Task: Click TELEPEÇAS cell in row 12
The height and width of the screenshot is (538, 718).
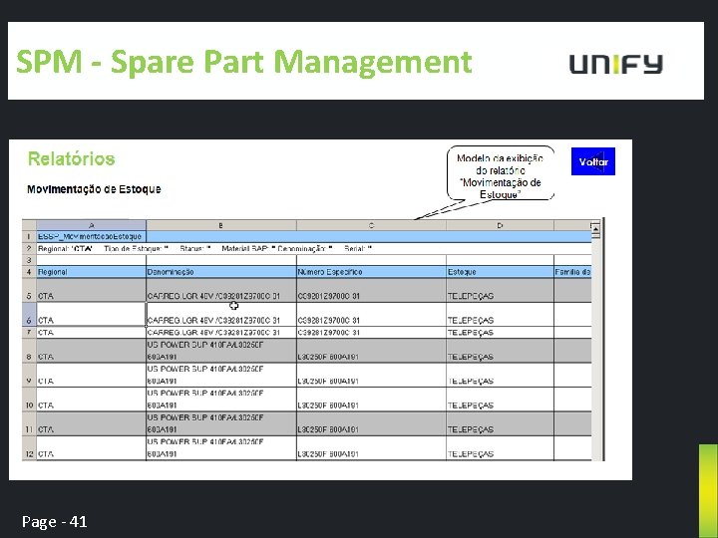Action: (x=500, y=448)
